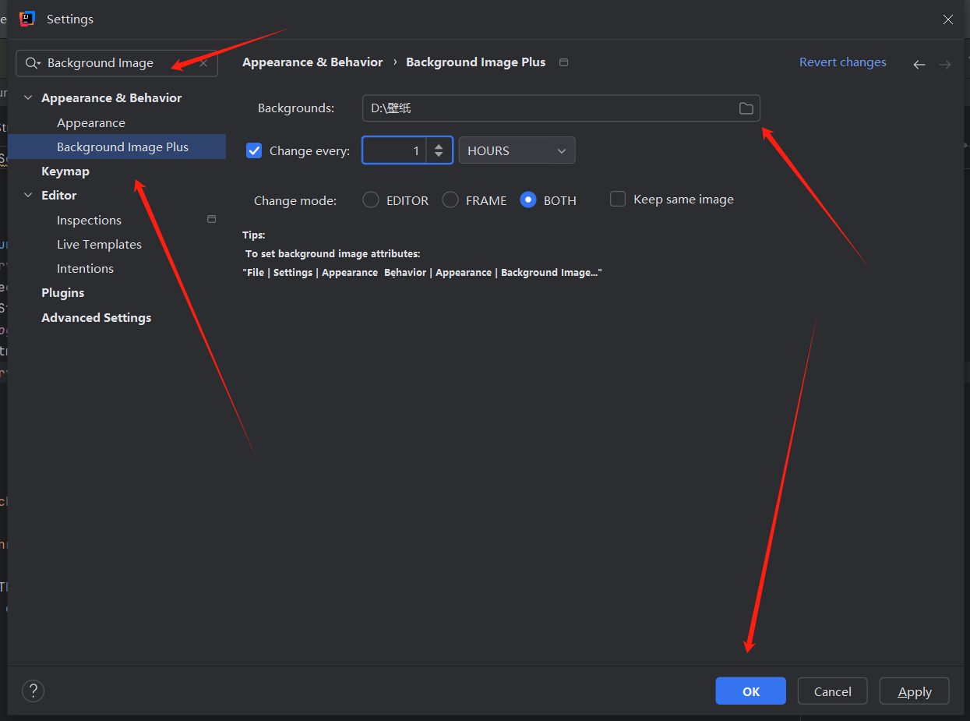Open Keymap settings
The height and width of the screenshot is (721, 970).
65,171
